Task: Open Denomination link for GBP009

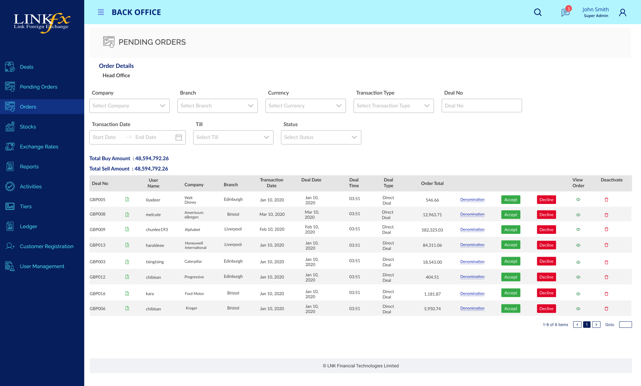Action: click(472, 229)
